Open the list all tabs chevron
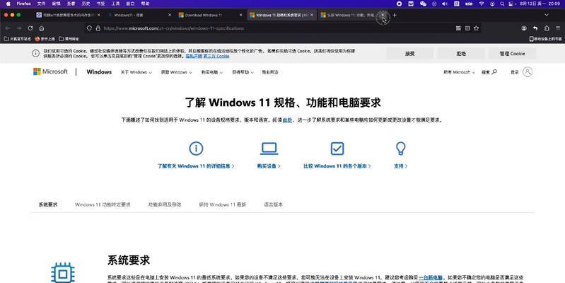 point(547,15)
